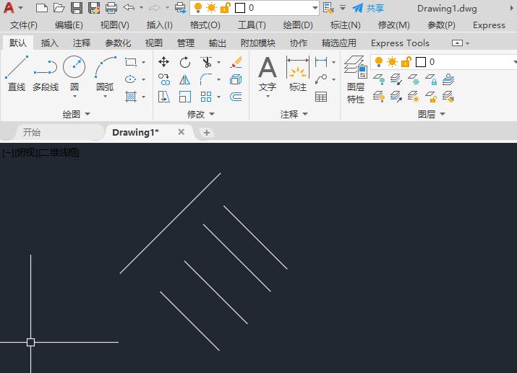Toggle padlock icon in quick access layer box

pyautogui.click(x=226, y=8)
